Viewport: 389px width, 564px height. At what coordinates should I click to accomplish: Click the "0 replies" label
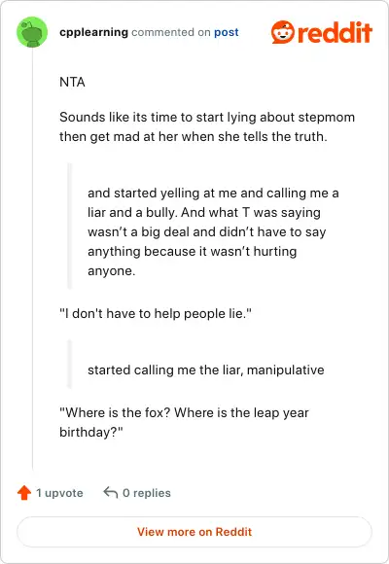[147, 493]
